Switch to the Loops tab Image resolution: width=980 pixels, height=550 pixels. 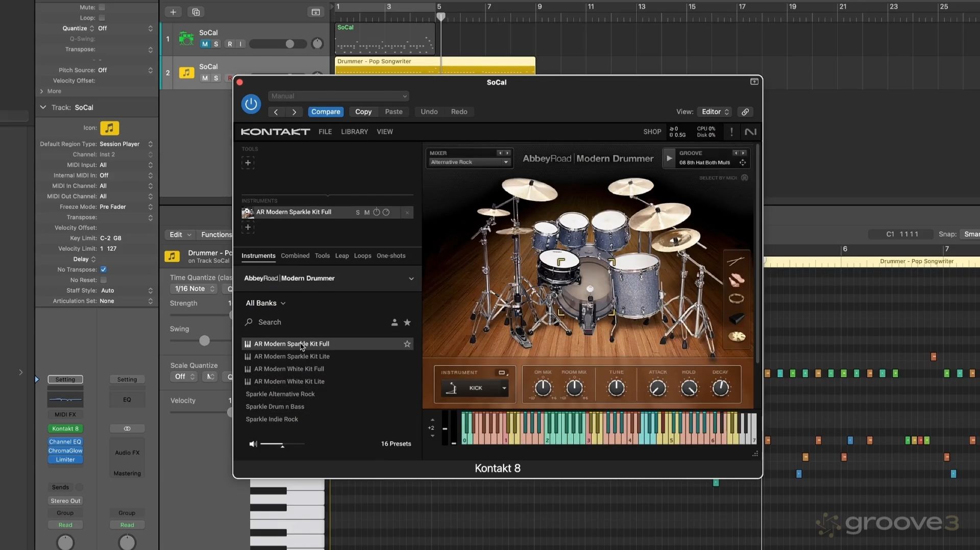[x=362, y=256]
